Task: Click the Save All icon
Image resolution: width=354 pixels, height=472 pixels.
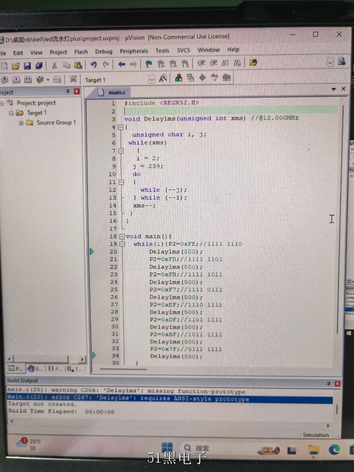Action: 39,66
